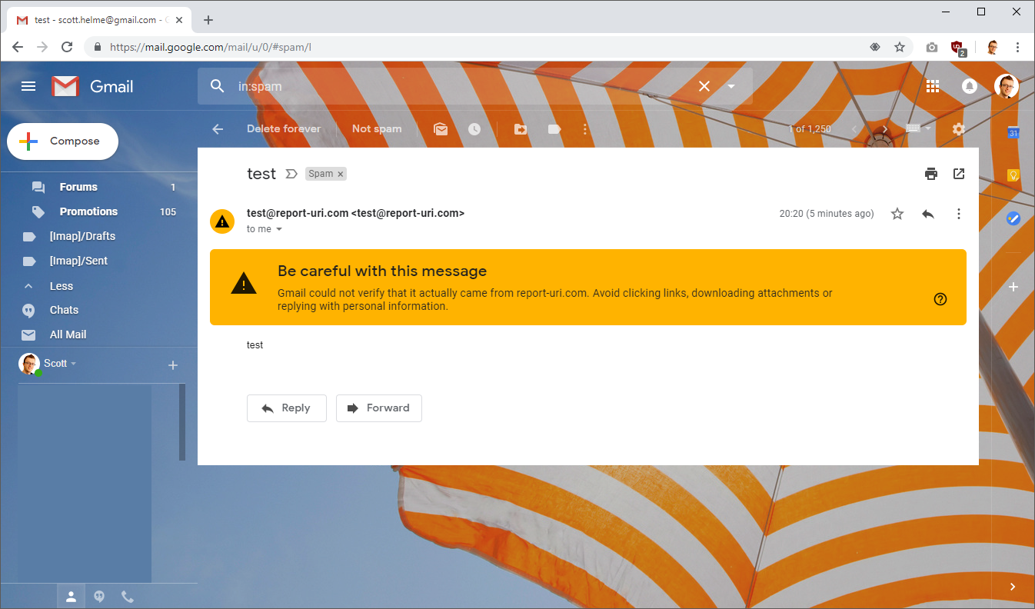This screenshot has width=1035, height=609.
Task: Print this email using the printer icon
Action: [x=931, y=174]
